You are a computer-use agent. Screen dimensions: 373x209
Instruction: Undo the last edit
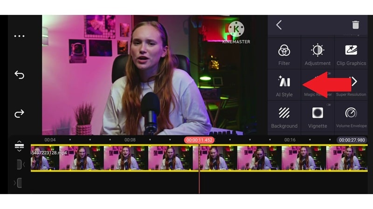click(19, 75)
